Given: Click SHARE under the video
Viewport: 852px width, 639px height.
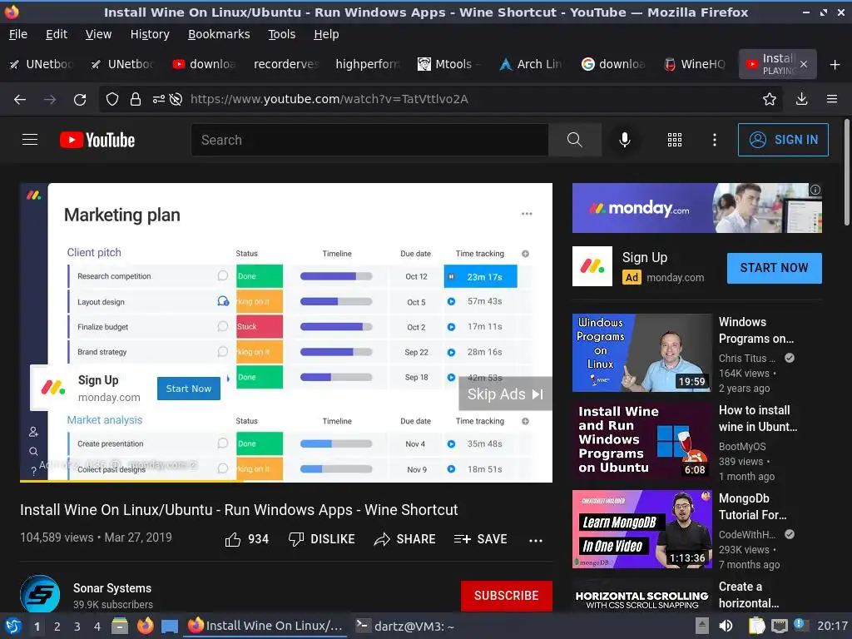Looking at the screenshot, I should click(405, 539).
